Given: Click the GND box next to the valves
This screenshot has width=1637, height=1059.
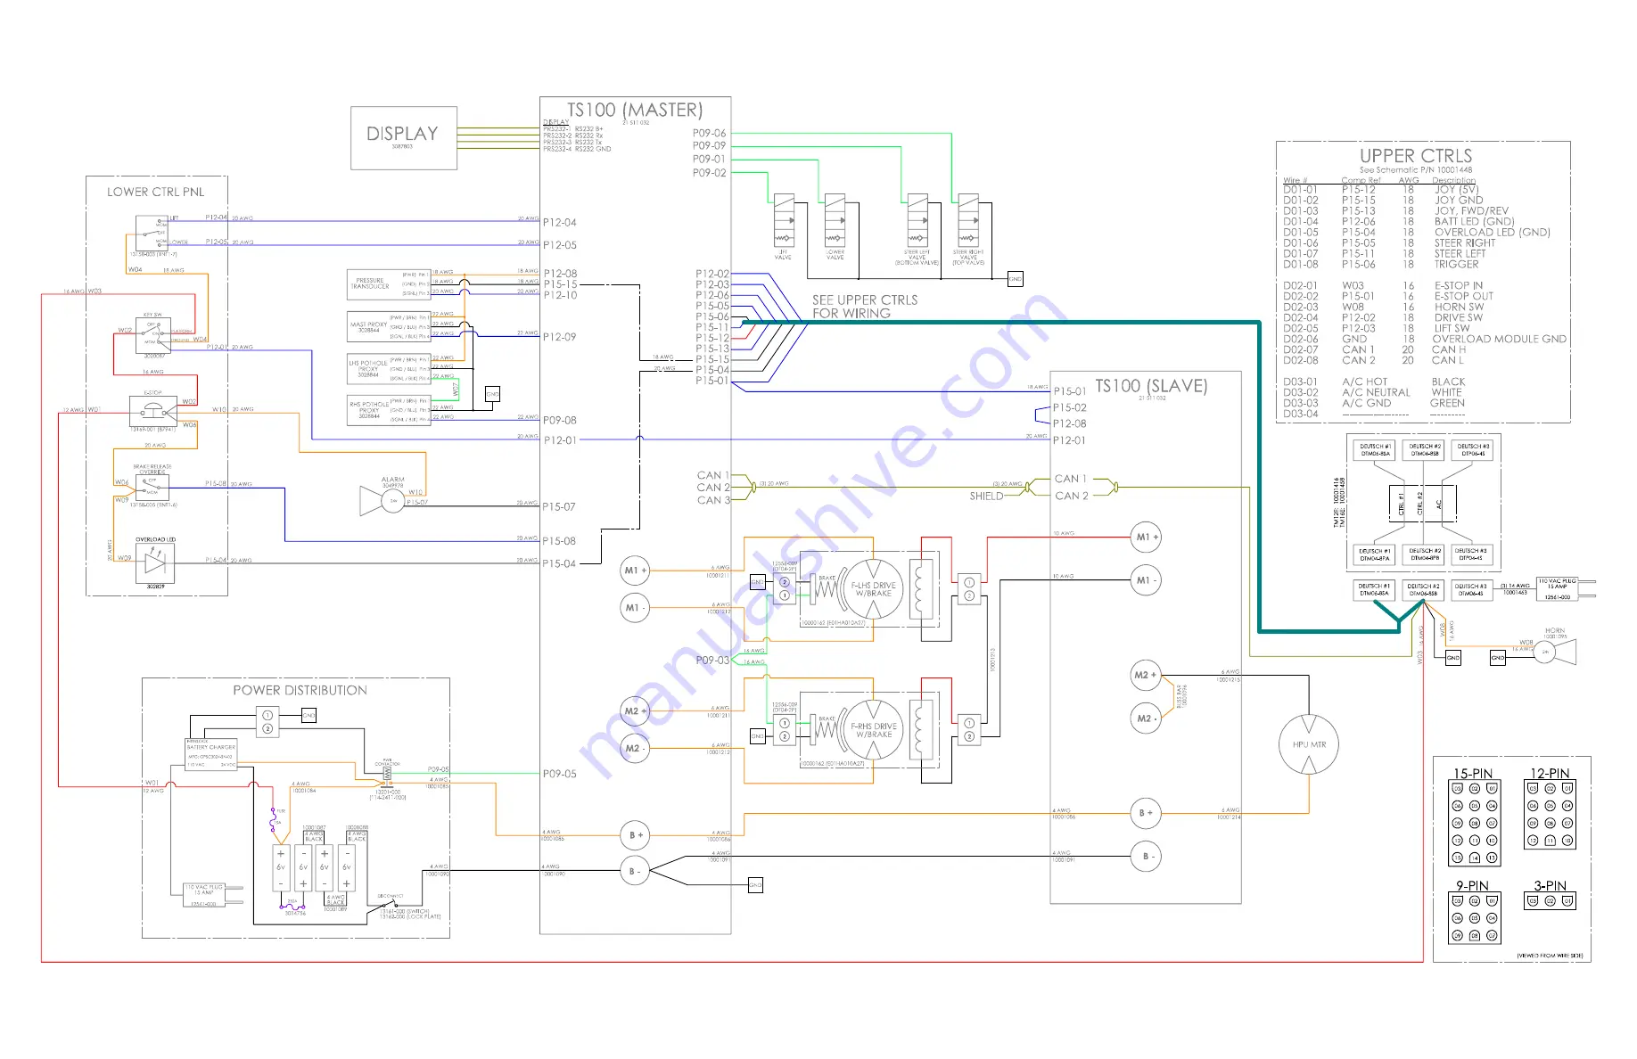Looking at the screenshot, I should click(x=1015, y=279).
